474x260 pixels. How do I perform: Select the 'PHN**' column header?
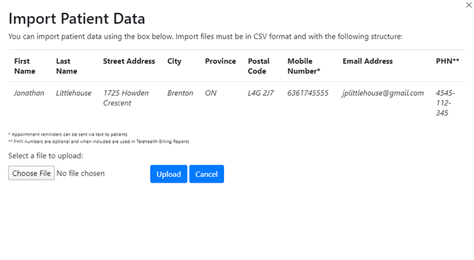pos(448,61)
